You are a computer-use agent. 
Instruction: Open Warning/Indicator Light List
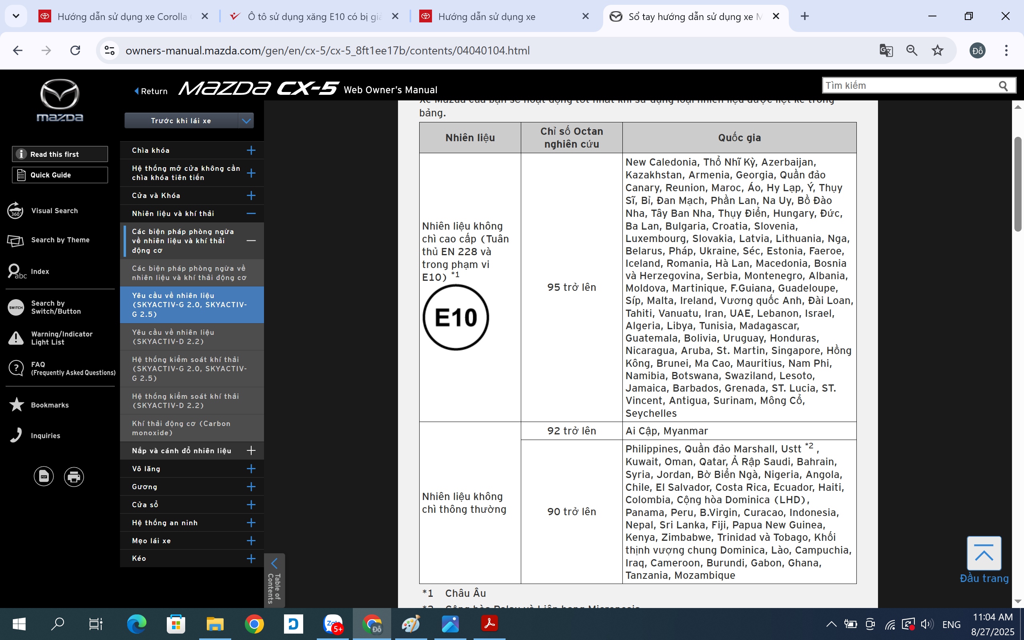50,338
